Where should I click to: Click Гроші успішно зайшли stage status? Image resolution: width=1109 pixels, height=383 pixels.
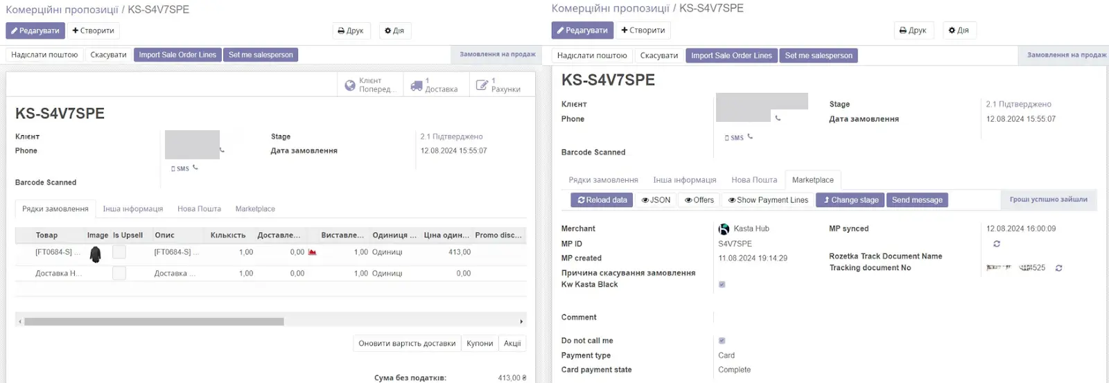coord(1048,199)
